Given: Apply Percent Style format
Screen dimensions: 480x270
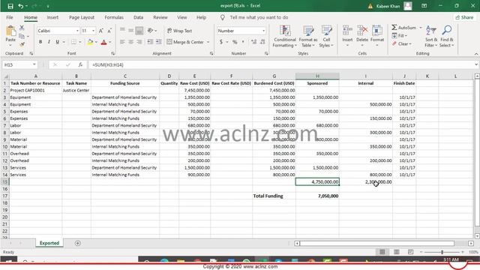Looking at the screenshot, I should pyautogui.click(x=235, y=42).
